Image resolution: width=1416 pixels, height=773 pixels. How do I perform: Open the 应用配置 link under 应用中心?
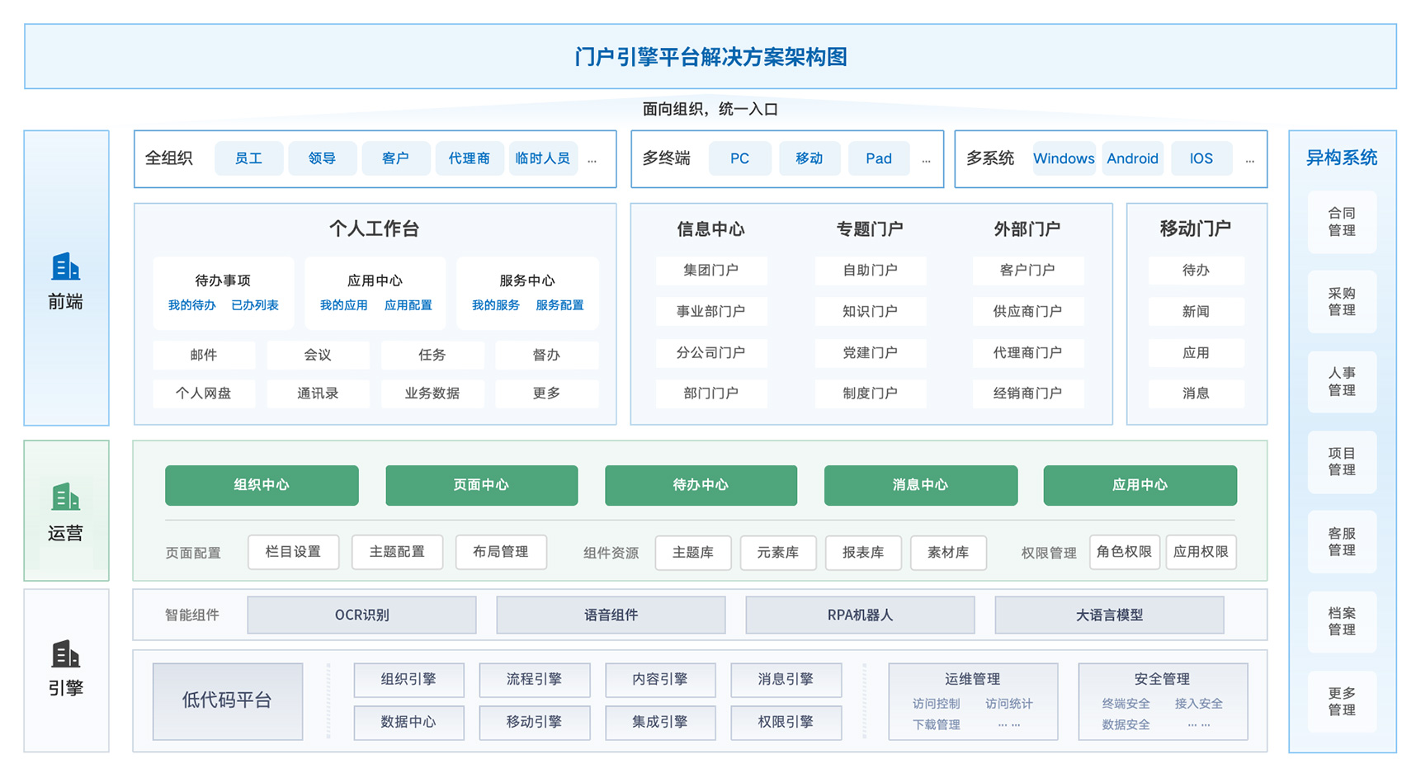[x=408, y=305]
